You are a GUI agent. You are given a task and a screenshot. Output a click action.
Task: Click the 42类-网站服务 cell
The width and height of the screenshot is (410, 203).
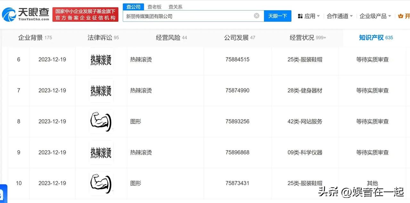(305, 121)
